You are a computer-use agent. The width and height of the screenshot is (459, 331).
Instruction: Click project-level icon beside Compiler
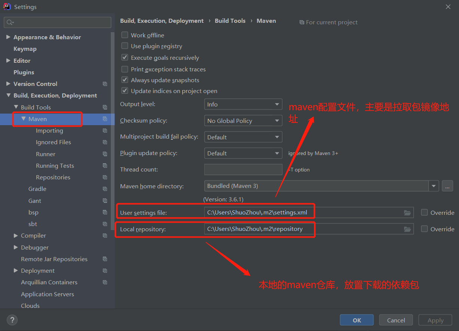point(105,236)
